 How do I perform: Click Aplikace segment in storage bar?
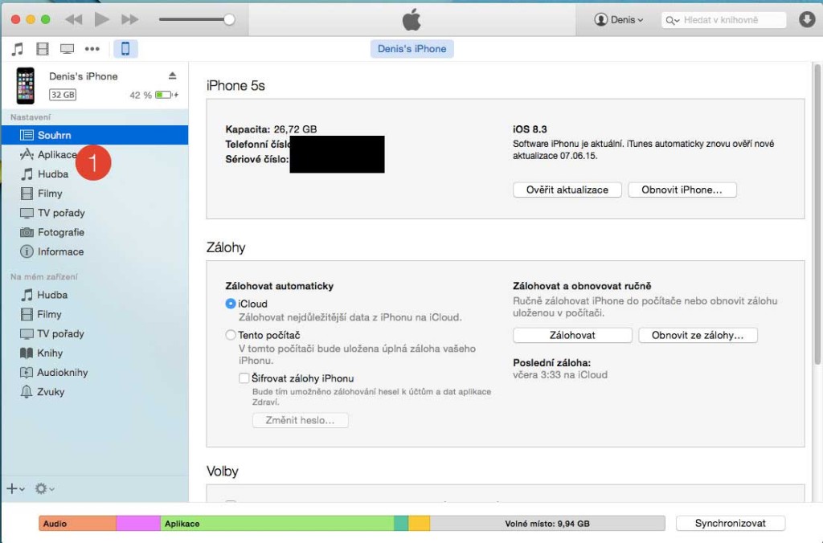(x=277, y=524)
